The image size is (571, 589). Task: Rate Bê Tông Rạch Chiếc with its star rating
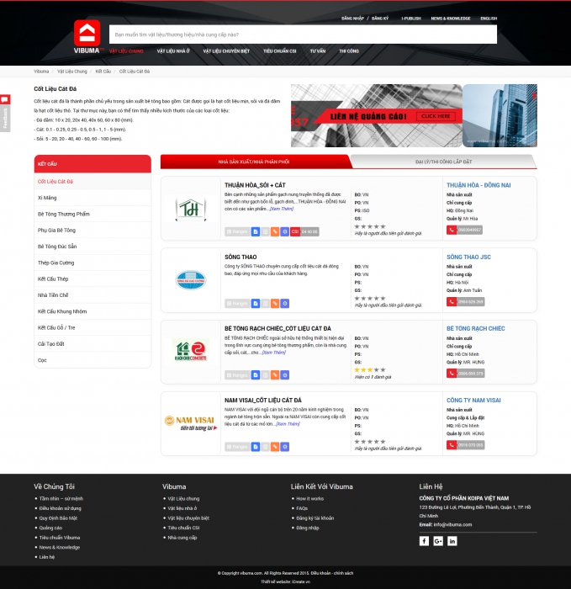(x=370, y=370)
